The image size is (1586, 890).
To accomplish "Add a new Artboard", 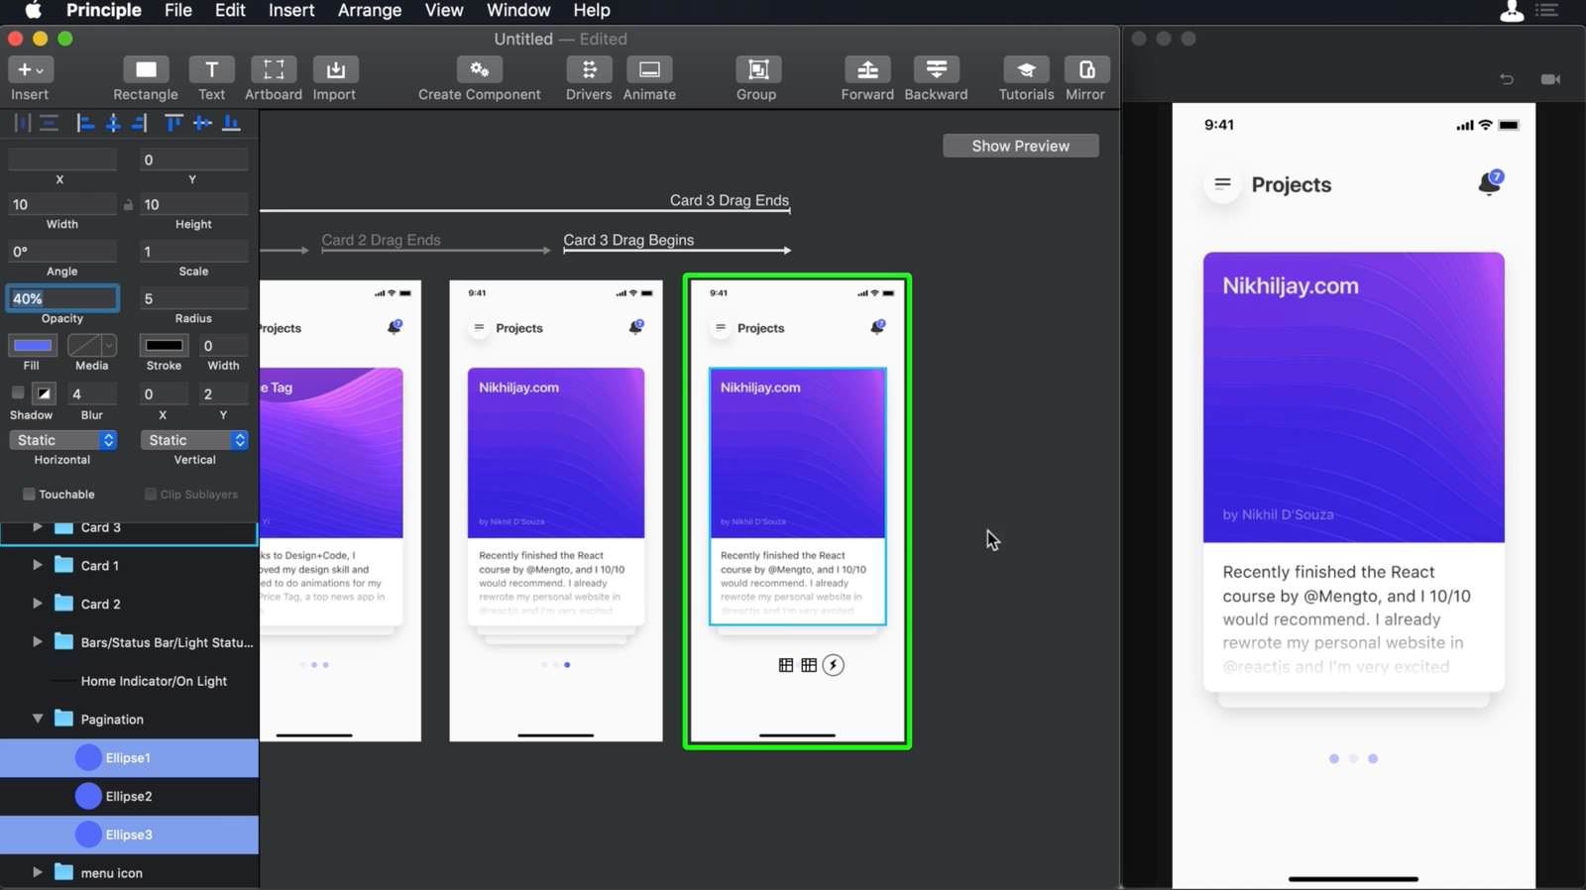I will (x=274, y=78).
